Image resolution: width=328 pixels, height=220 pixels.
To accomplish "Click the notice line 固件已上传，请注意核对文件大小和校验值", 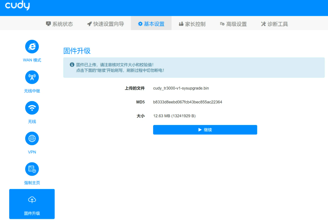I will 115,65.
